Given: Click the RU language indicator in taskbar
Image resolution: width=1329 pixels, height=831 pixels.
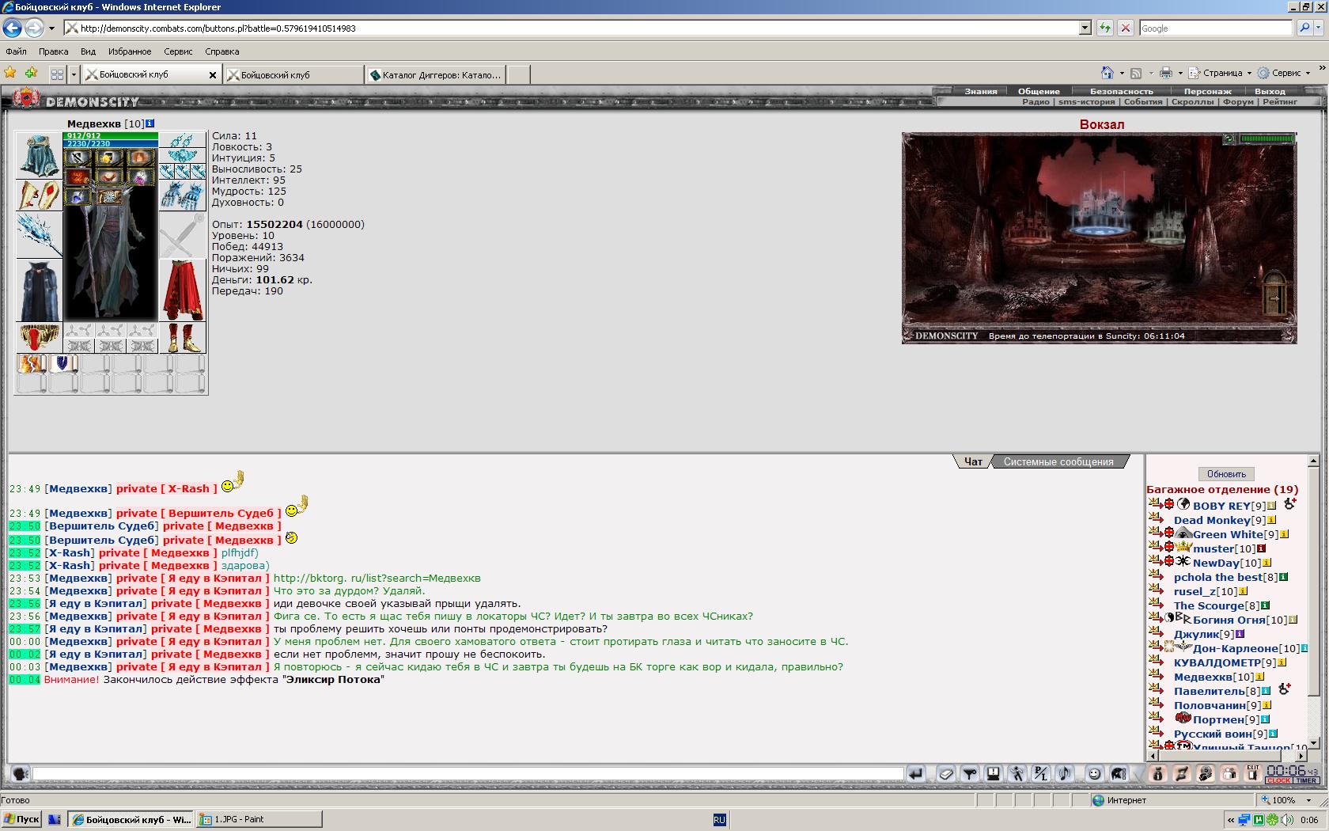Looking at the screenshot, I should 719,820.
